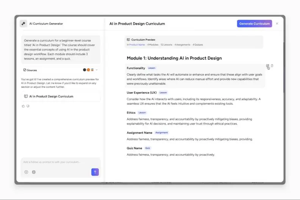Click the AI sparkle icon in header

point(23,24)
